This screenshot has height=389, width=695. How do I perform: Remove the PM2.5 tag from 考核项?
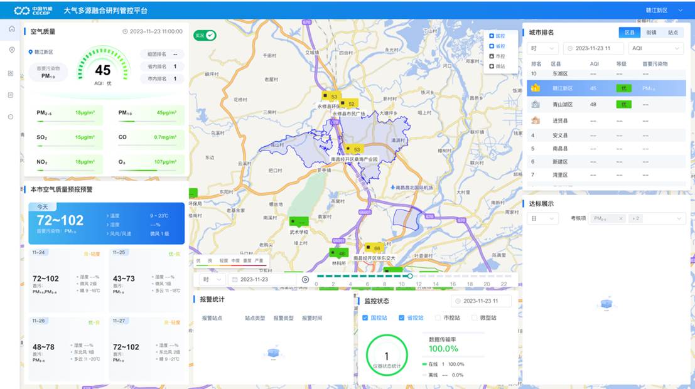coord(620,218)
